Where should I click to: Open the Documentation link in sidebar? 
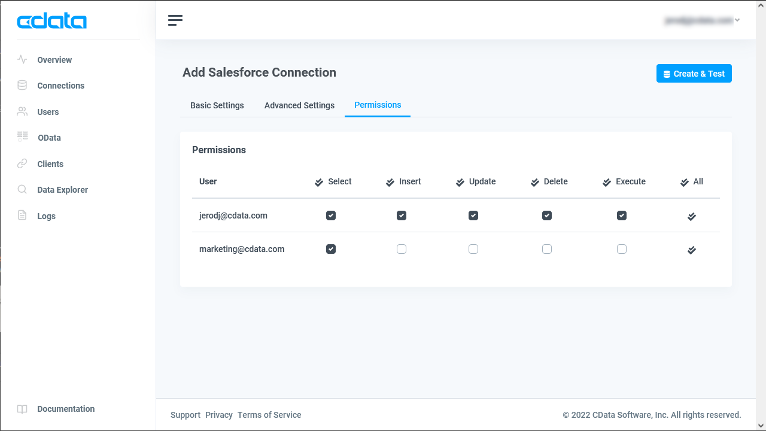click(66, 409)
